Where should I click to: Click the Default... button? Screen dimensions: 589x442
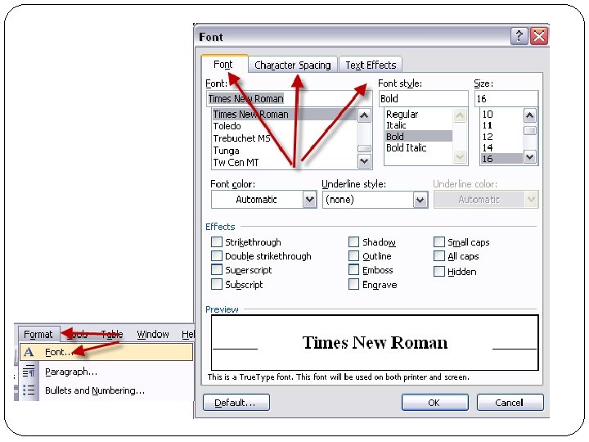(x=236, y=403)
